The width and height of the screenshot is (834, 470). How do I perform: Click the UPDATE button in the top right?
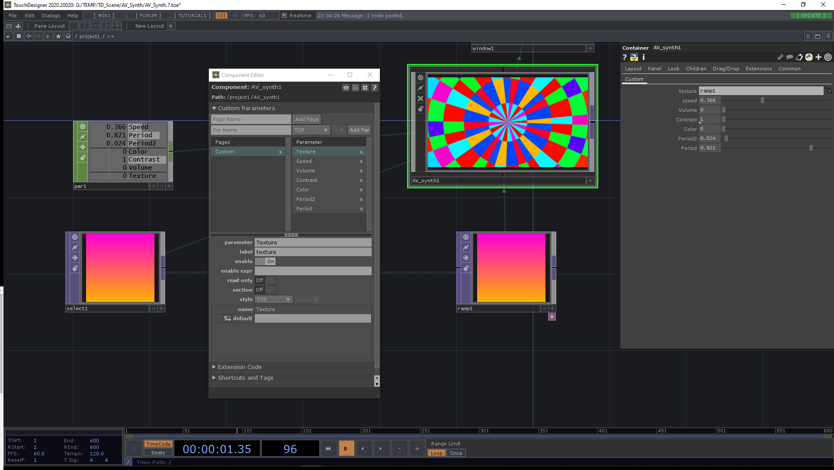[x=811, y=15]
